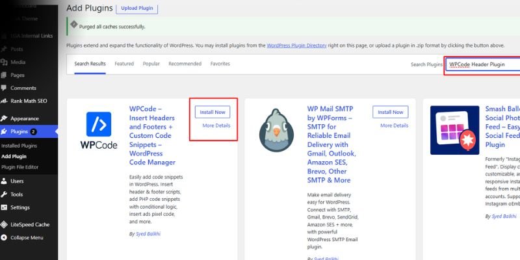Open the Settings menu
The height and width of the screenshot is (260, 520).
(20, 207)
